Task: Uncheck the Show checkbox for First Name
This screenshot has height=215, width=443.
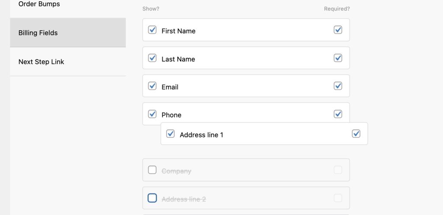Action: point(152,30)
